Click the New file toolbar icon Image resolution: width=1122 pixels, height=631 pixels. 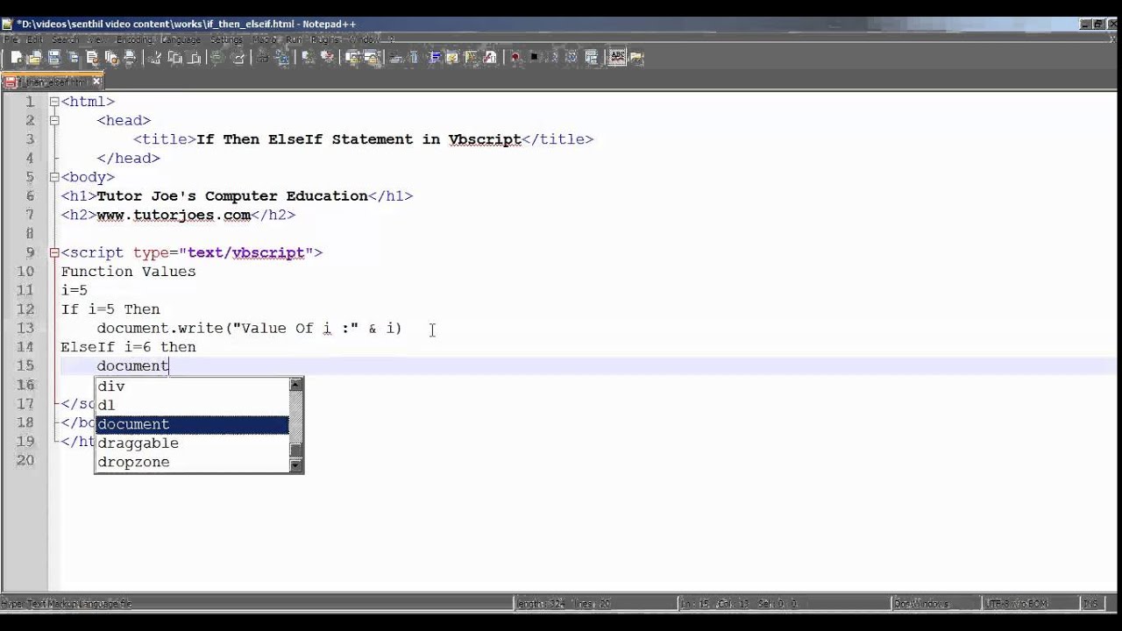(x=17, y=58)
